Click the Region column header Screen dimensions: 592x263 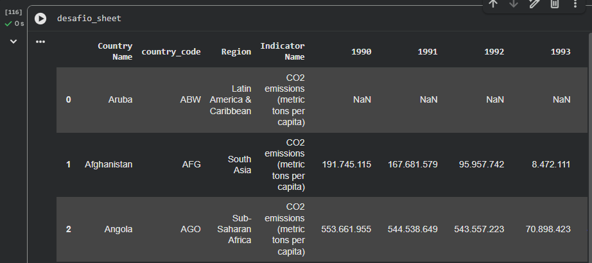pos(236,52)
